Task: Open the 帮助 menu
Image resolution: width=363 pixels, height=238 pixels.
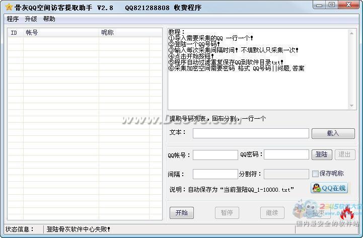Action: [49, 19]
